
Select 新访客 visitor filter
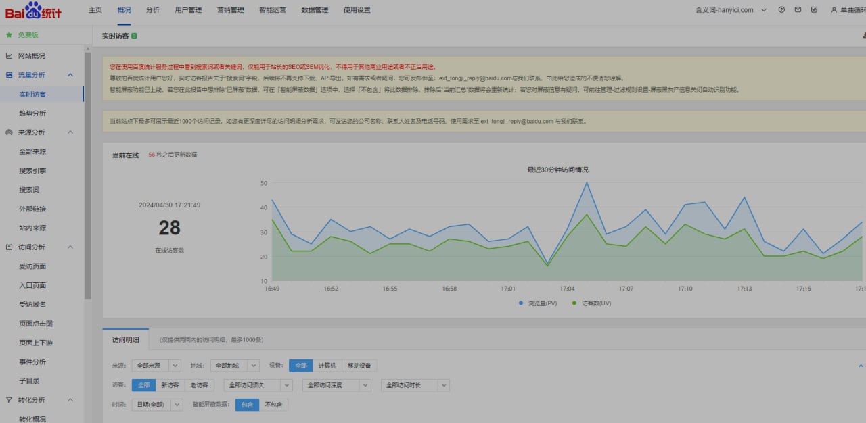pos(170,385)
